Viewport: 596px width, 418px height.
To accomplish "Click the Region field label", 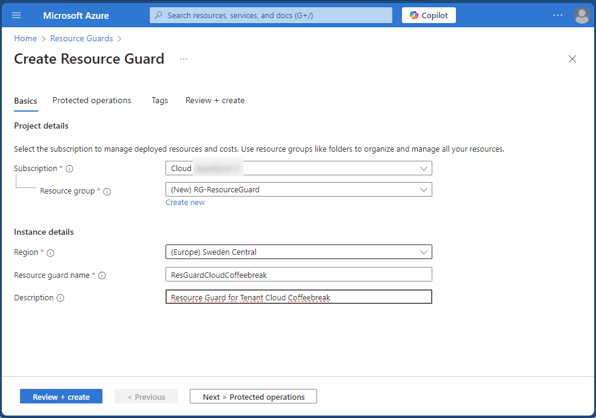I will 26,252.
